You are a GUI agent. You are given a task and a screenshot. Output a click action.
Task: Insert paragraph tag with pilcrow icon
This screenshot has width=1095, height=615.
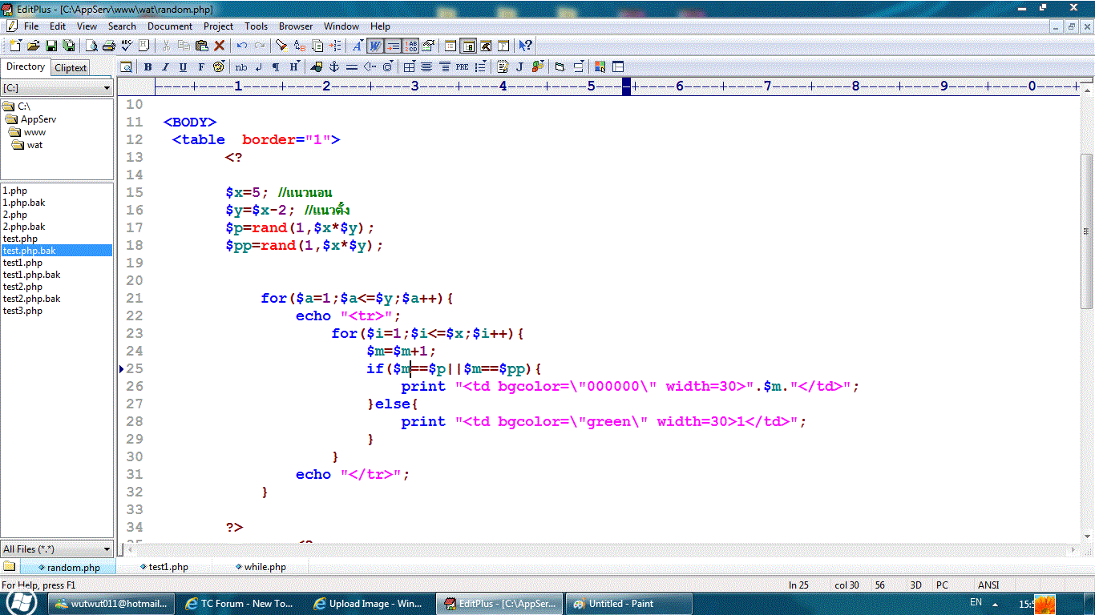276,67
